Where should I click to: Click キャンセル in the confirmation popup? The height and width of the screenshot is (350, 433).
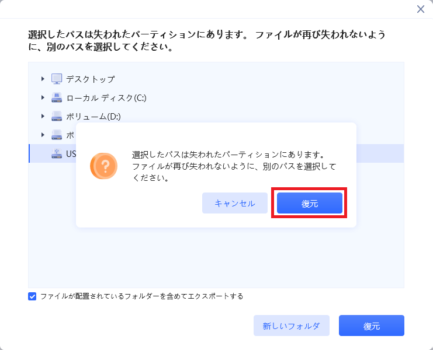point(235,203)
